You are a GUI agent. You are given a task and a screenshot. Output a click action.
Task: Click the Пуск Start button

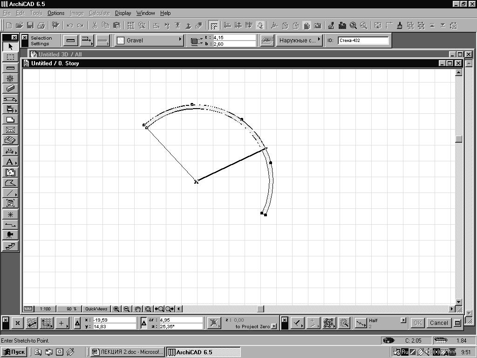coord(14,352)
